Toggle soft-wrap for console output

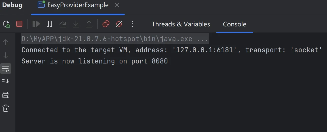[6, 69]
